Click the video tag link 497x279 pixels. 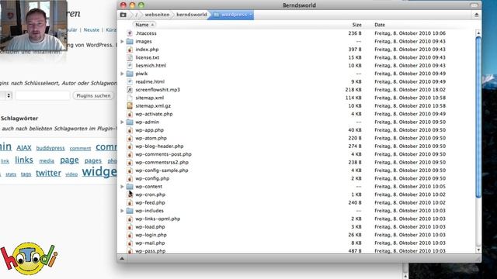pyautogui.click(x=71, y=174)
